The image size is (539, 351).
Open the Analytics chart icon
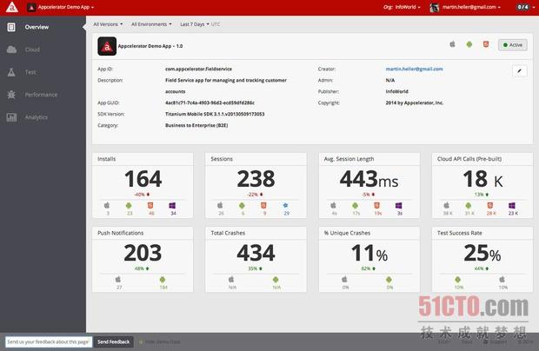coord(11,117)
